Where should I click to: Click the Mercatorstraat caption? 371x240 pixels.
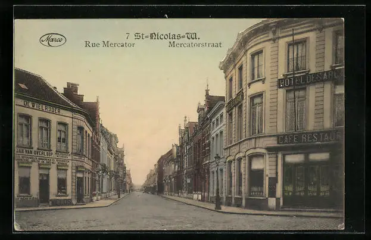coord(195,44)
